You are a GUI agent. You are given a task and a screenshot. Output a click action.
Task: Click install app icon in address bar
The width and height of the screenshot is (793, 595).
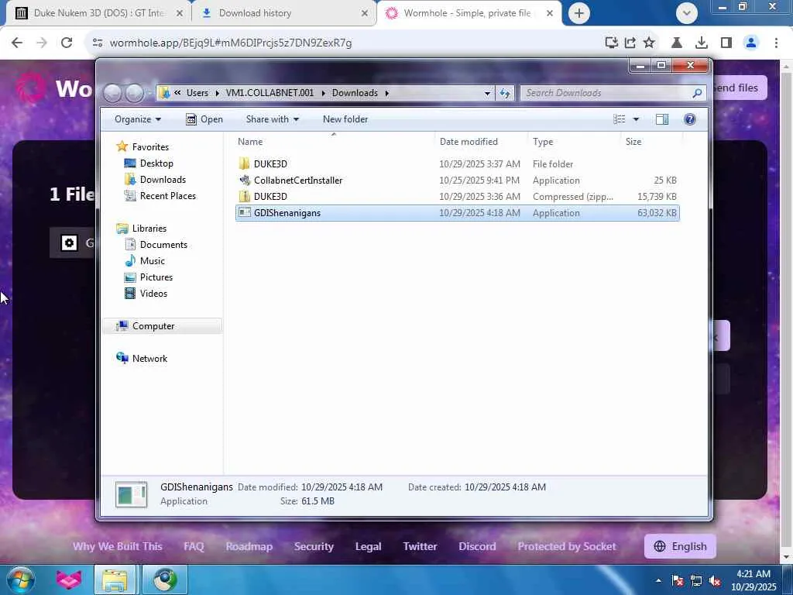[x=612, y=43]
